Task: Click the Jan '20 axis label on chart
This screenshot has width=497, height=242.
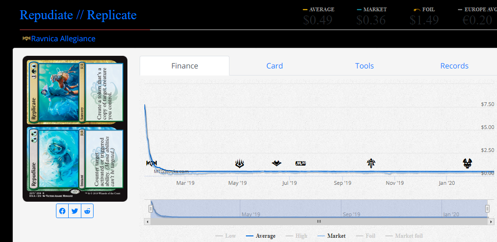Action: 447,183
